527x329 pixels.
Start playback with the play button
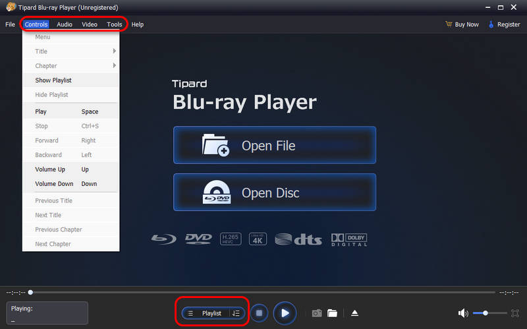click(x=285, y=313)
